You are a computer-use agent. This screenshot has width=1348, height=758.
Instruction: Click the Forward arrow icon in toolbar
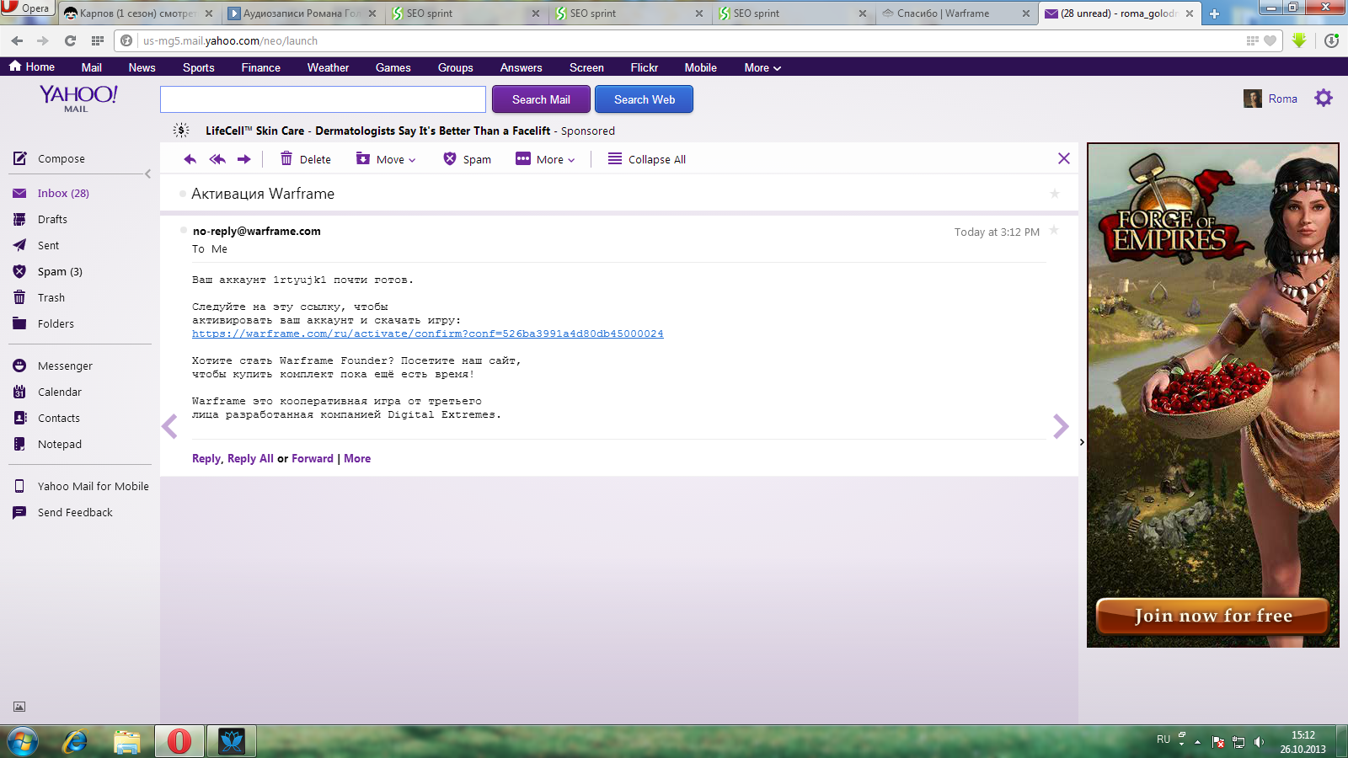[244, 159]
